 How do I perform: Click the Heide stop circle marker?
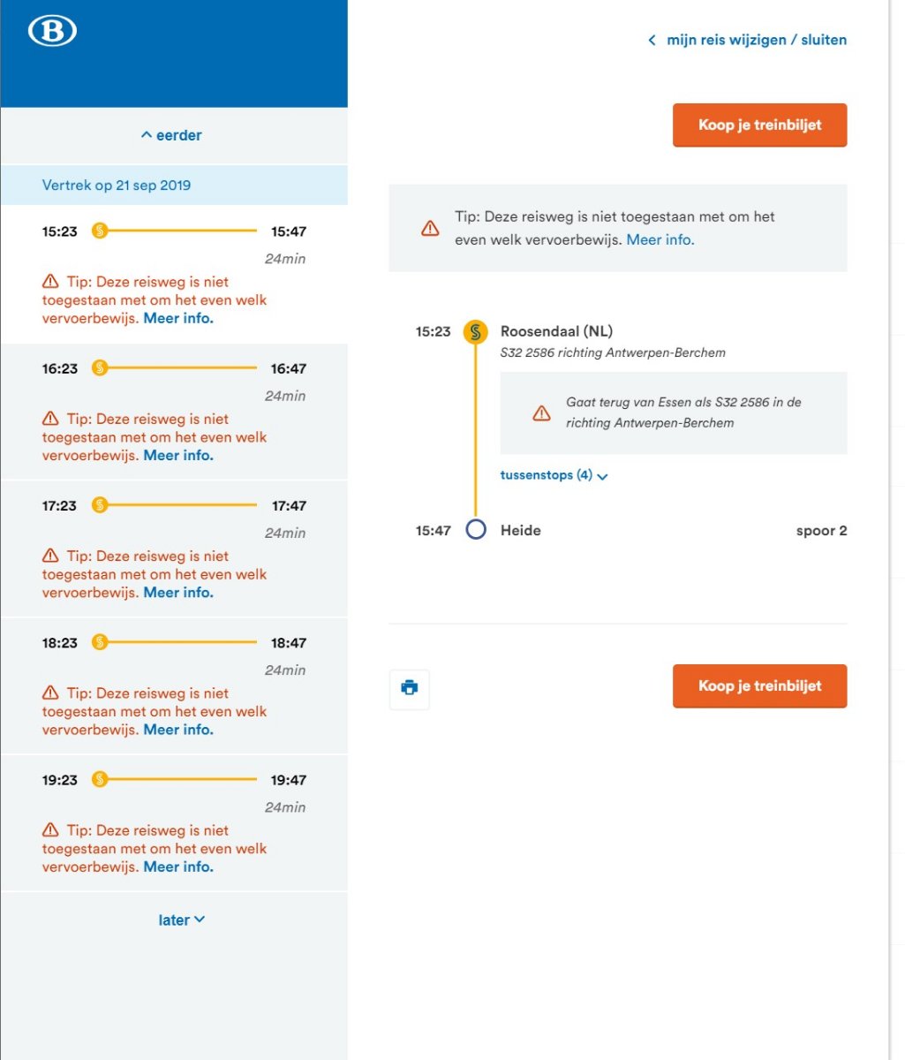coord(476,530)
